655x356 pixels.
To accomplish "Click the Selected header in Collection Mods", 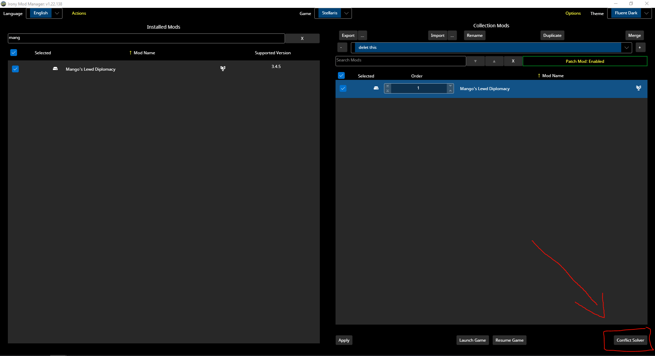I will tap(366, 76).
